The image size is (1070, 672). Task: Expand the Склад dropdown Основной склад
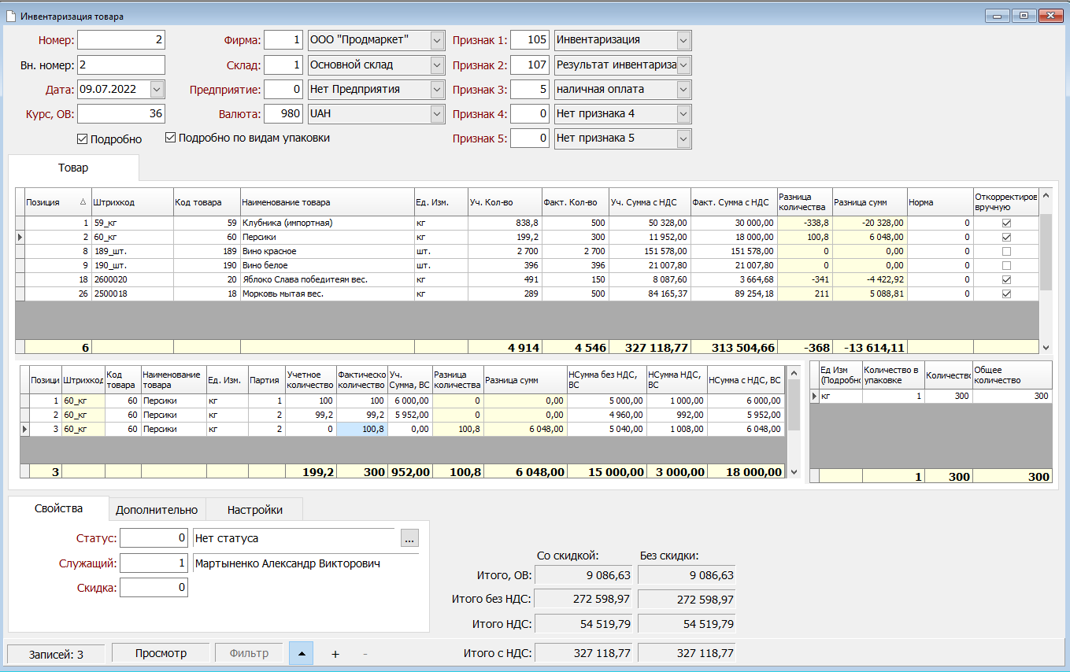pos(438,65)
